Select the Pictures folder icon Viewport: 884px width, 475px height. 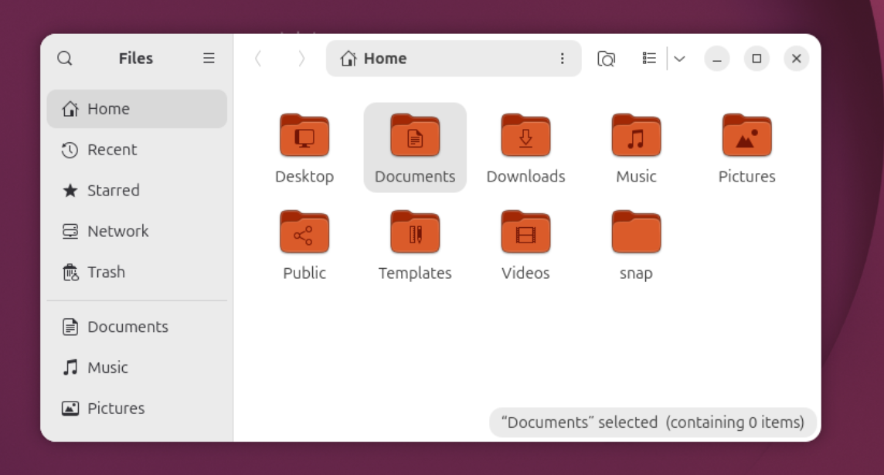point(746,135)
